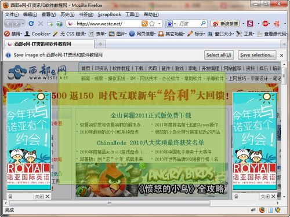
Task: Expand the Cookies toolbar dropdown
Action: (38, 34)
